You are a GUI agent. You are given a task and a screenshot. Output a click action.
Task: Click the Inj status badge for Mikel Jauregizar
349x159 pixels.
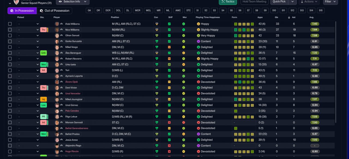pyautogui.click(x=43, y=99)
